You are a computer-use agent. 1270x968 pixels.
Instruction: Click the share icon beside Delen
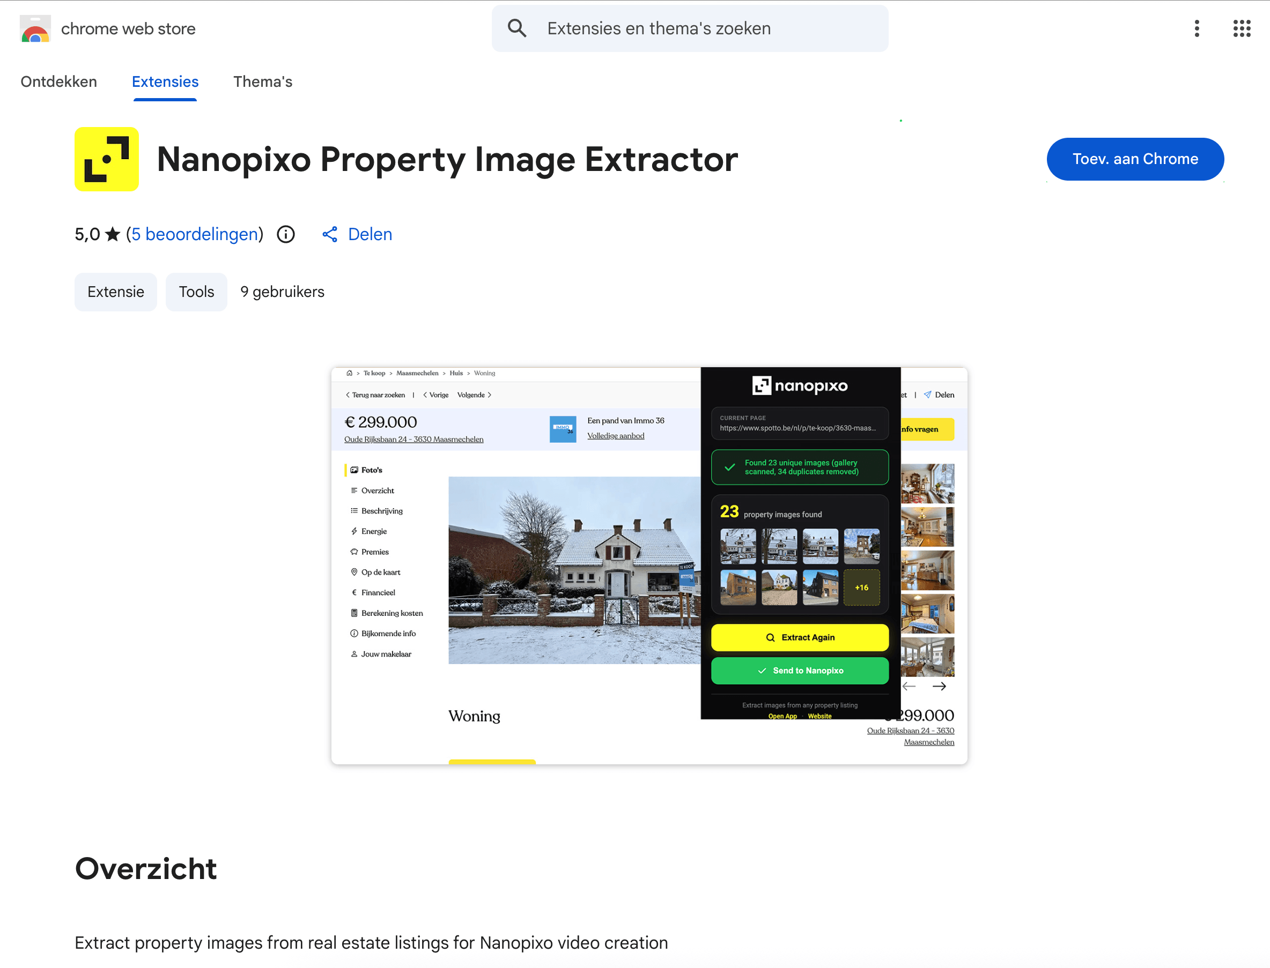[x=330, y=235]
